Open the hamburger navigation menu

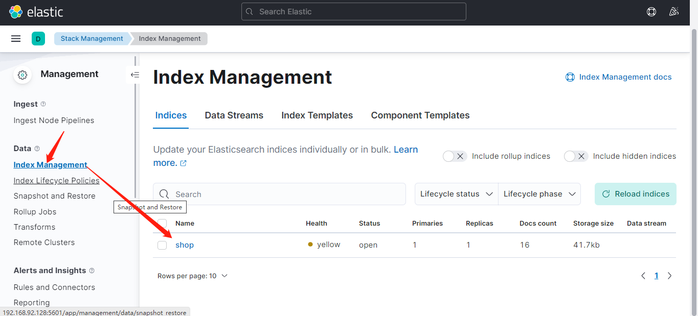click(16, 39)
